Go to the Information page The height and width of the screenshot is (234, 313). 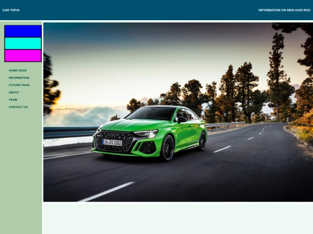(19, 78)
